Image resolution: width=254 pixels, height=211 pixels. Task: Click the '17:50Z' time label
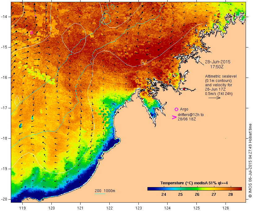217,67
